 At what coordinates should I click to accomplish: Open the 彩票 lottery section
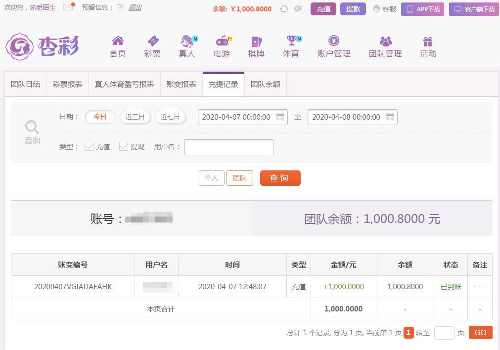point(152,47)
